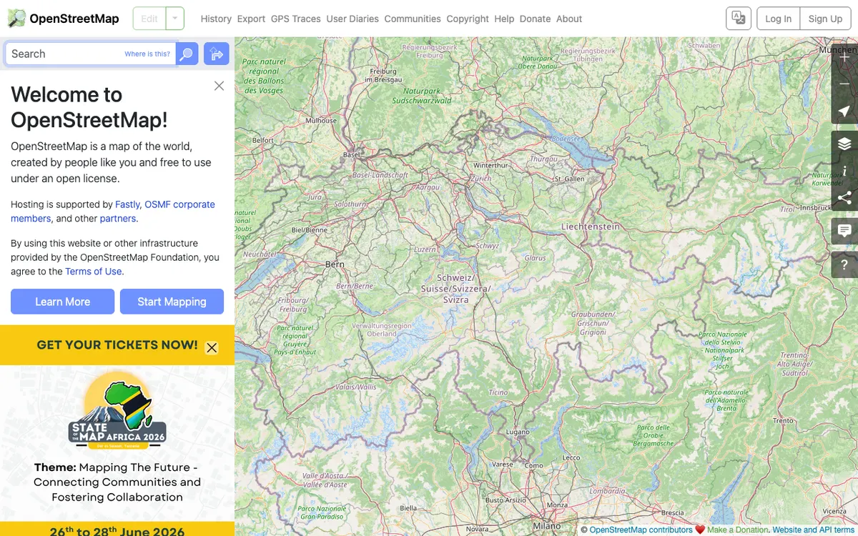Click the Make a Donation link
858x536 pixels.
tap(738, 530)
